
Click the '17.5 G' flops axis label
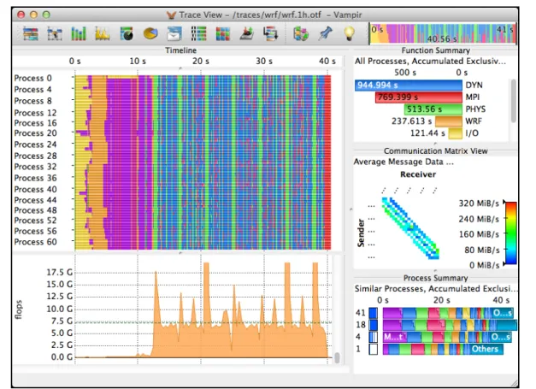click(60, 273)
